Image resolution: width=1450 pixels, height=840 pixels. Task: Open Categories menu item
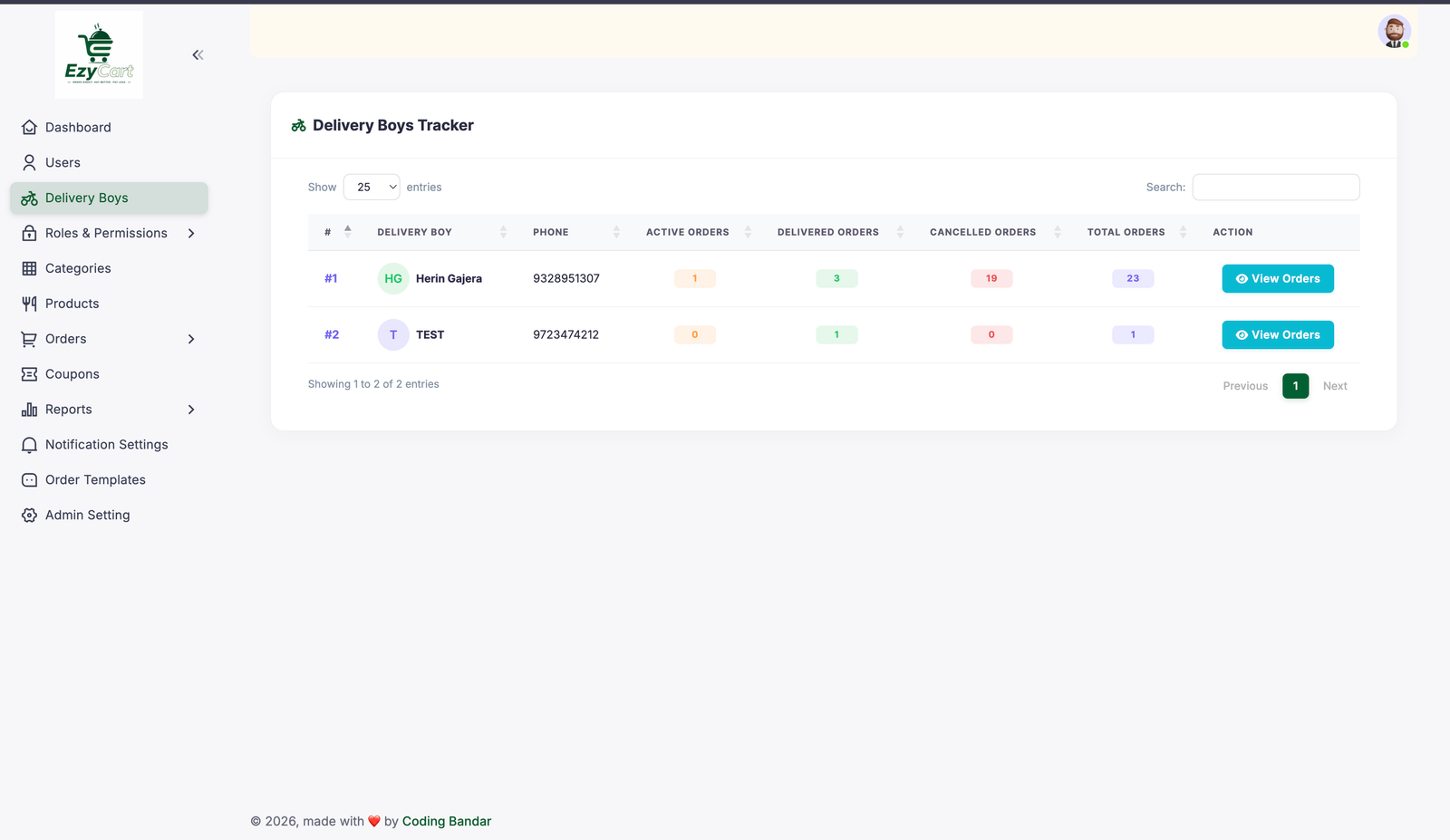[109, 269]
